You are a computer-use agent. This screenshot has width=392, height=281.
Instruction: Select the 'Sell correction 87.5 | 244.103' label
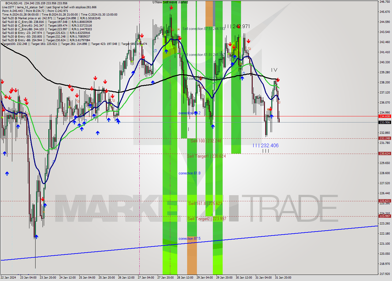click(x=204, y=28)
